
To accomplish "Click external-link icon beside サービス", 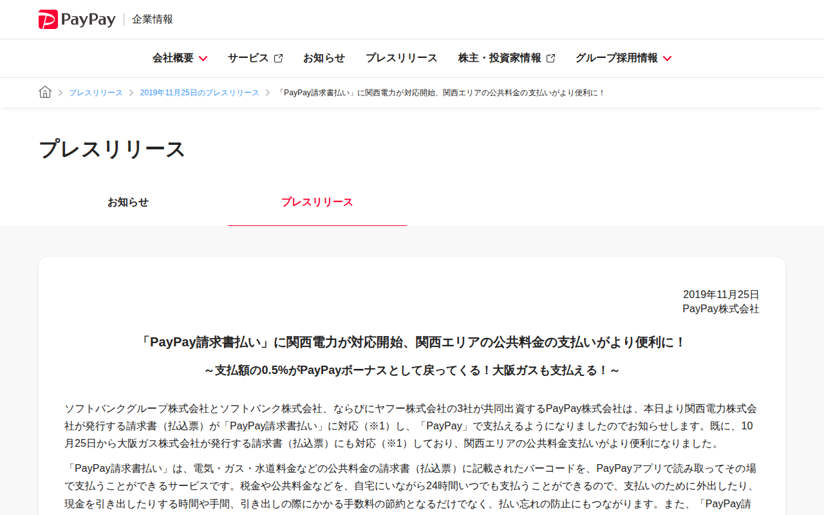I will [278, 58].
